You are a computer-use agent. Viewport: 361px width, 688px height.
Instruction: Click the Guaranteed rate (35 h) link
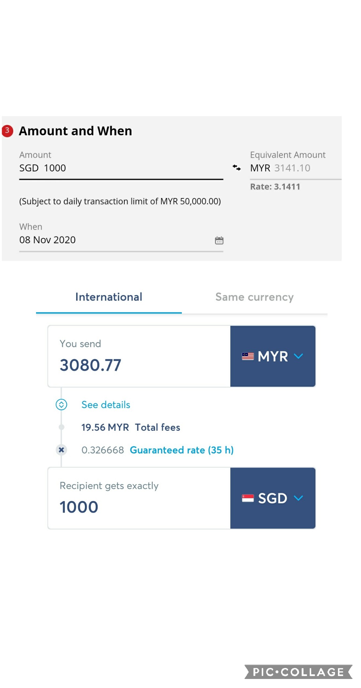pos(182,450)
